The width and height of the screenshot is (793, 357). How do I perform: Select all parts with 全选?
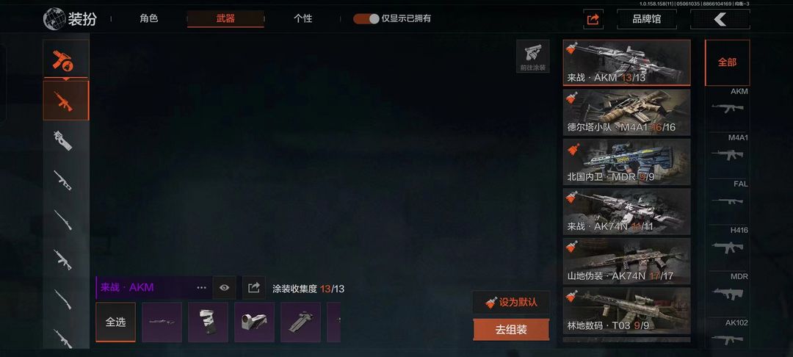tap(115, 322)
